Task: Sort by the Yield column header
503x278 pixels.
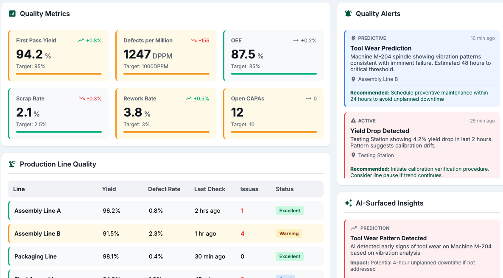Action: (109, 189)
